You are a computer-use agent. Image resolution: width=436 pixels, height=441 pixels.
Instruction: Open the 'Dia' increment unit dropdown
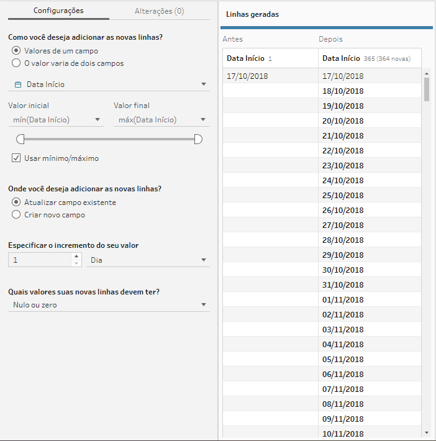[x=148, y=260]
